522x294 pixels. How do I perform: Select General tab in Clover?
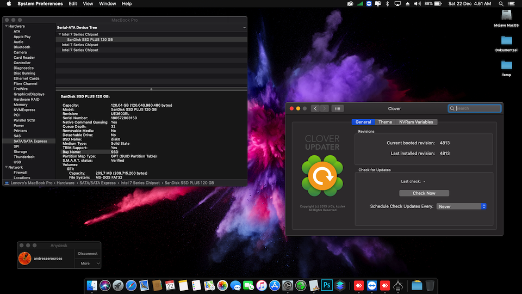[x=363, y=122]
